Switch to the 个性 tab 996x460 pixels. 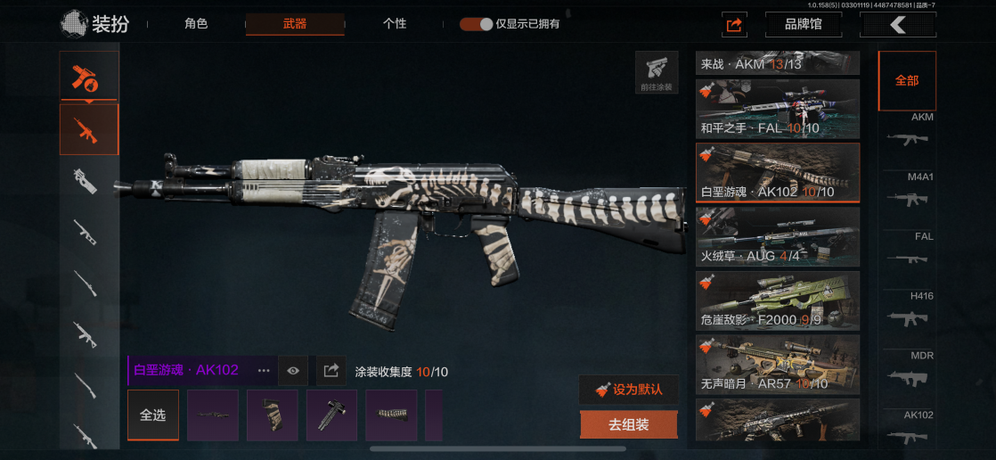click(x=395, y=24)
